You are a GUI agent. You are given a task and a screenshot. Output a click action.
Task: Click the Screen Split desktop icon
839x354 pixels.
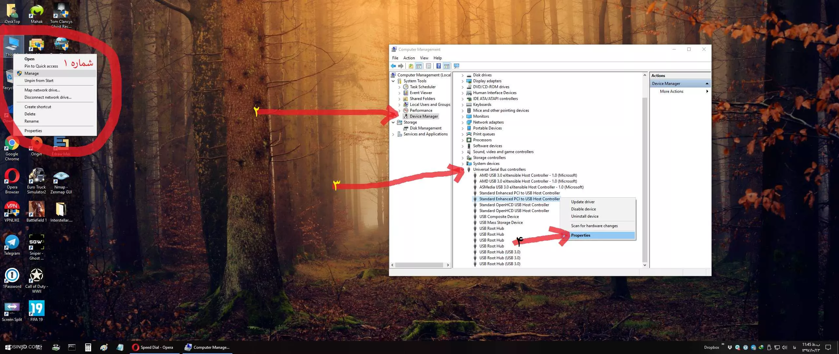(12, 312)
